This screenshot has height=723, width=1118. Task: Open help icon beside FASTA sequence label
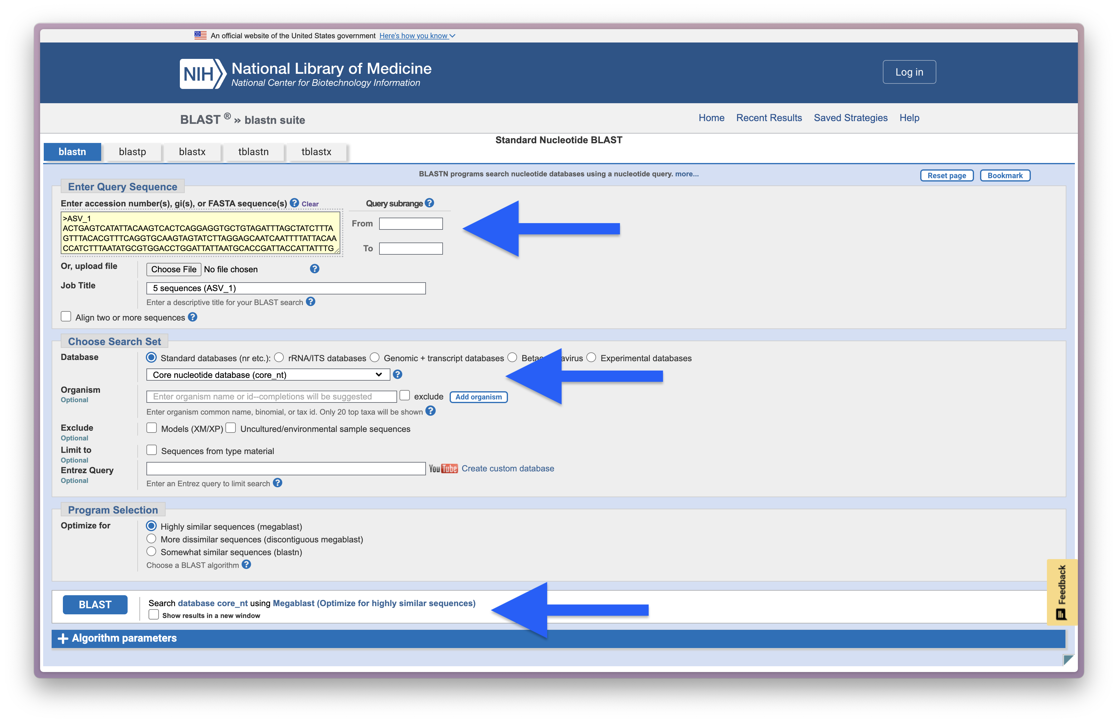tap(294, 203)
